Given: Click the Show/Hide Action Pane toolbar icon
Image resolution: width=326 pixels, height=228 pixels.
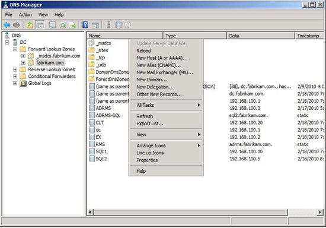Looking at the screenshot, I should (95, 25).
